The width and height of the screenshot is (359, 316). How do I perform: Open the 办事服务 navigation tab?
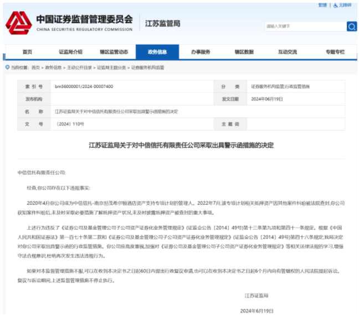pos(201,52)
